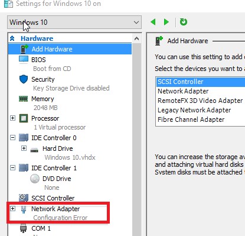
Task: Open BIOS settings entry
Action: point(38,60)
